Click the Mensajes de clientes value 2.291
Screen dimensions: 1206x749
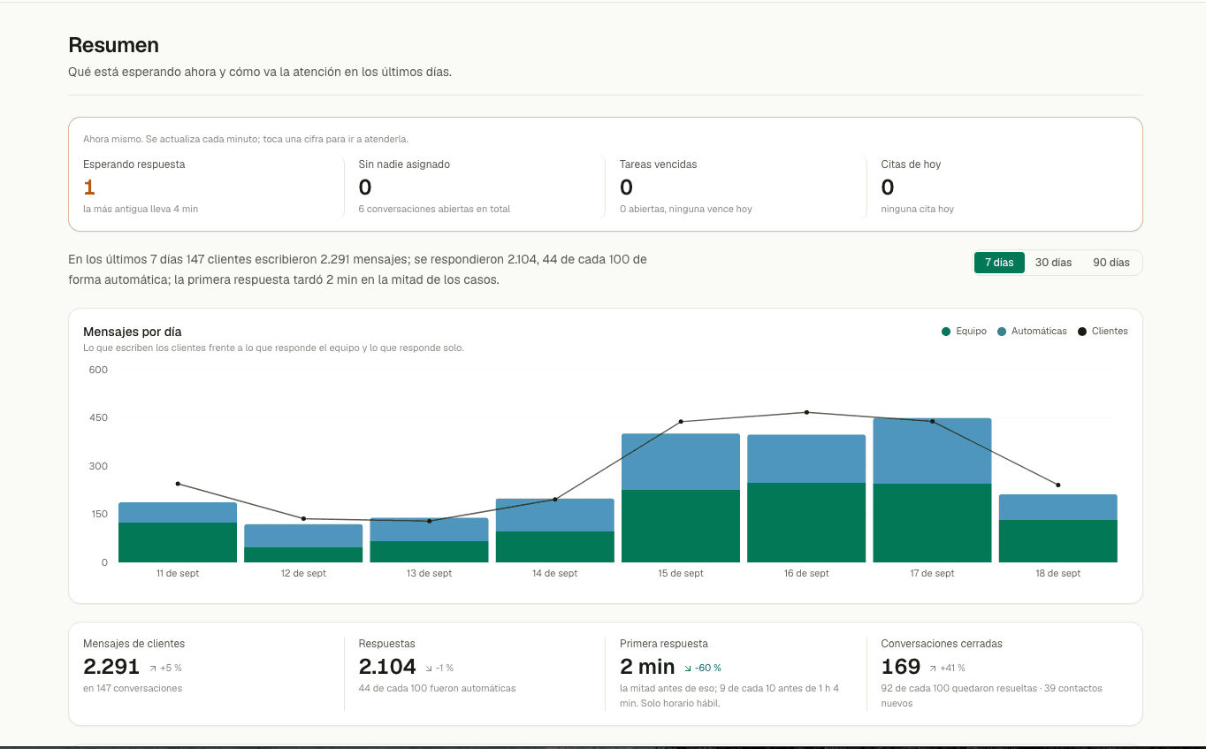point(111,667)
